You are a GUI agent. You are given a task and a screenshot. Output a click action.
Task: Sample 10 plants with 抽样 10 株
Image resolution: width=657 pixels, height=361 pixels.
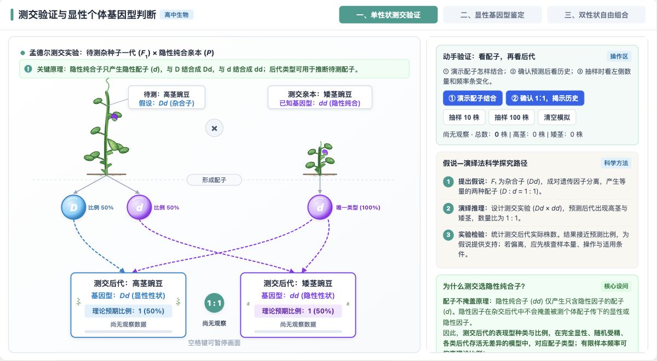(464, 118)
